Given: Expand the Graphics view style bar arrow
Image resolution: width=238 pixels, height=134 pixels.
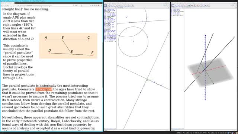Looking at the screenshot, I should click(118, 8).
